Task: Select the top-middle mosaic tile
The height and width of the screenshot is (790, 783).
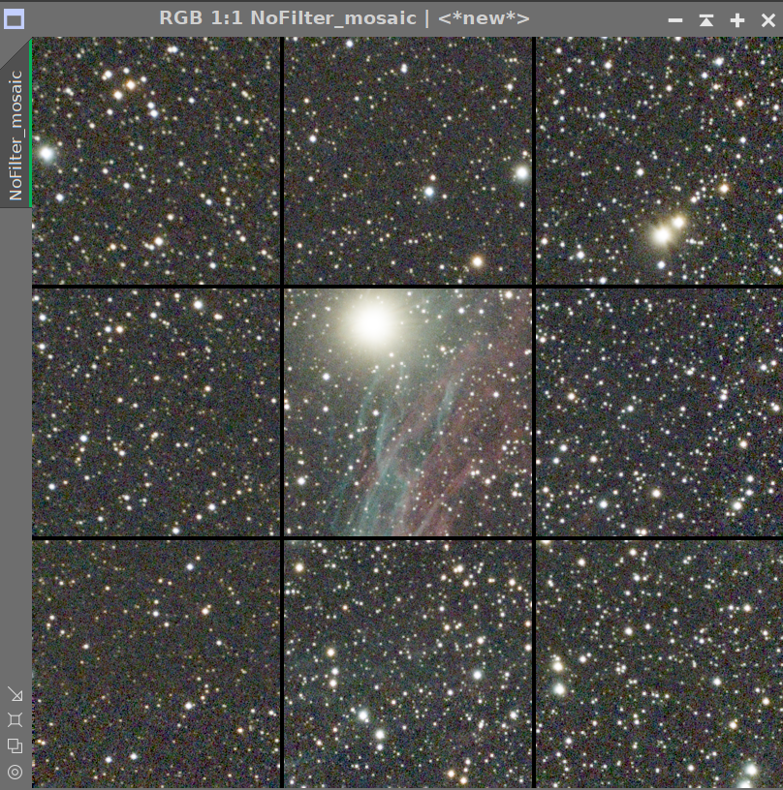Action: click(x=408, y=161)
